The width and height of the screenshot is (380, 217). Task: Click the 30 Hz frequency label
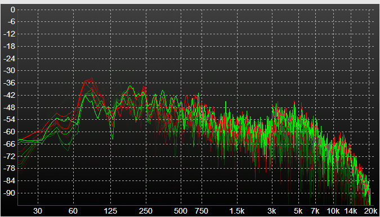click(38, 211)
